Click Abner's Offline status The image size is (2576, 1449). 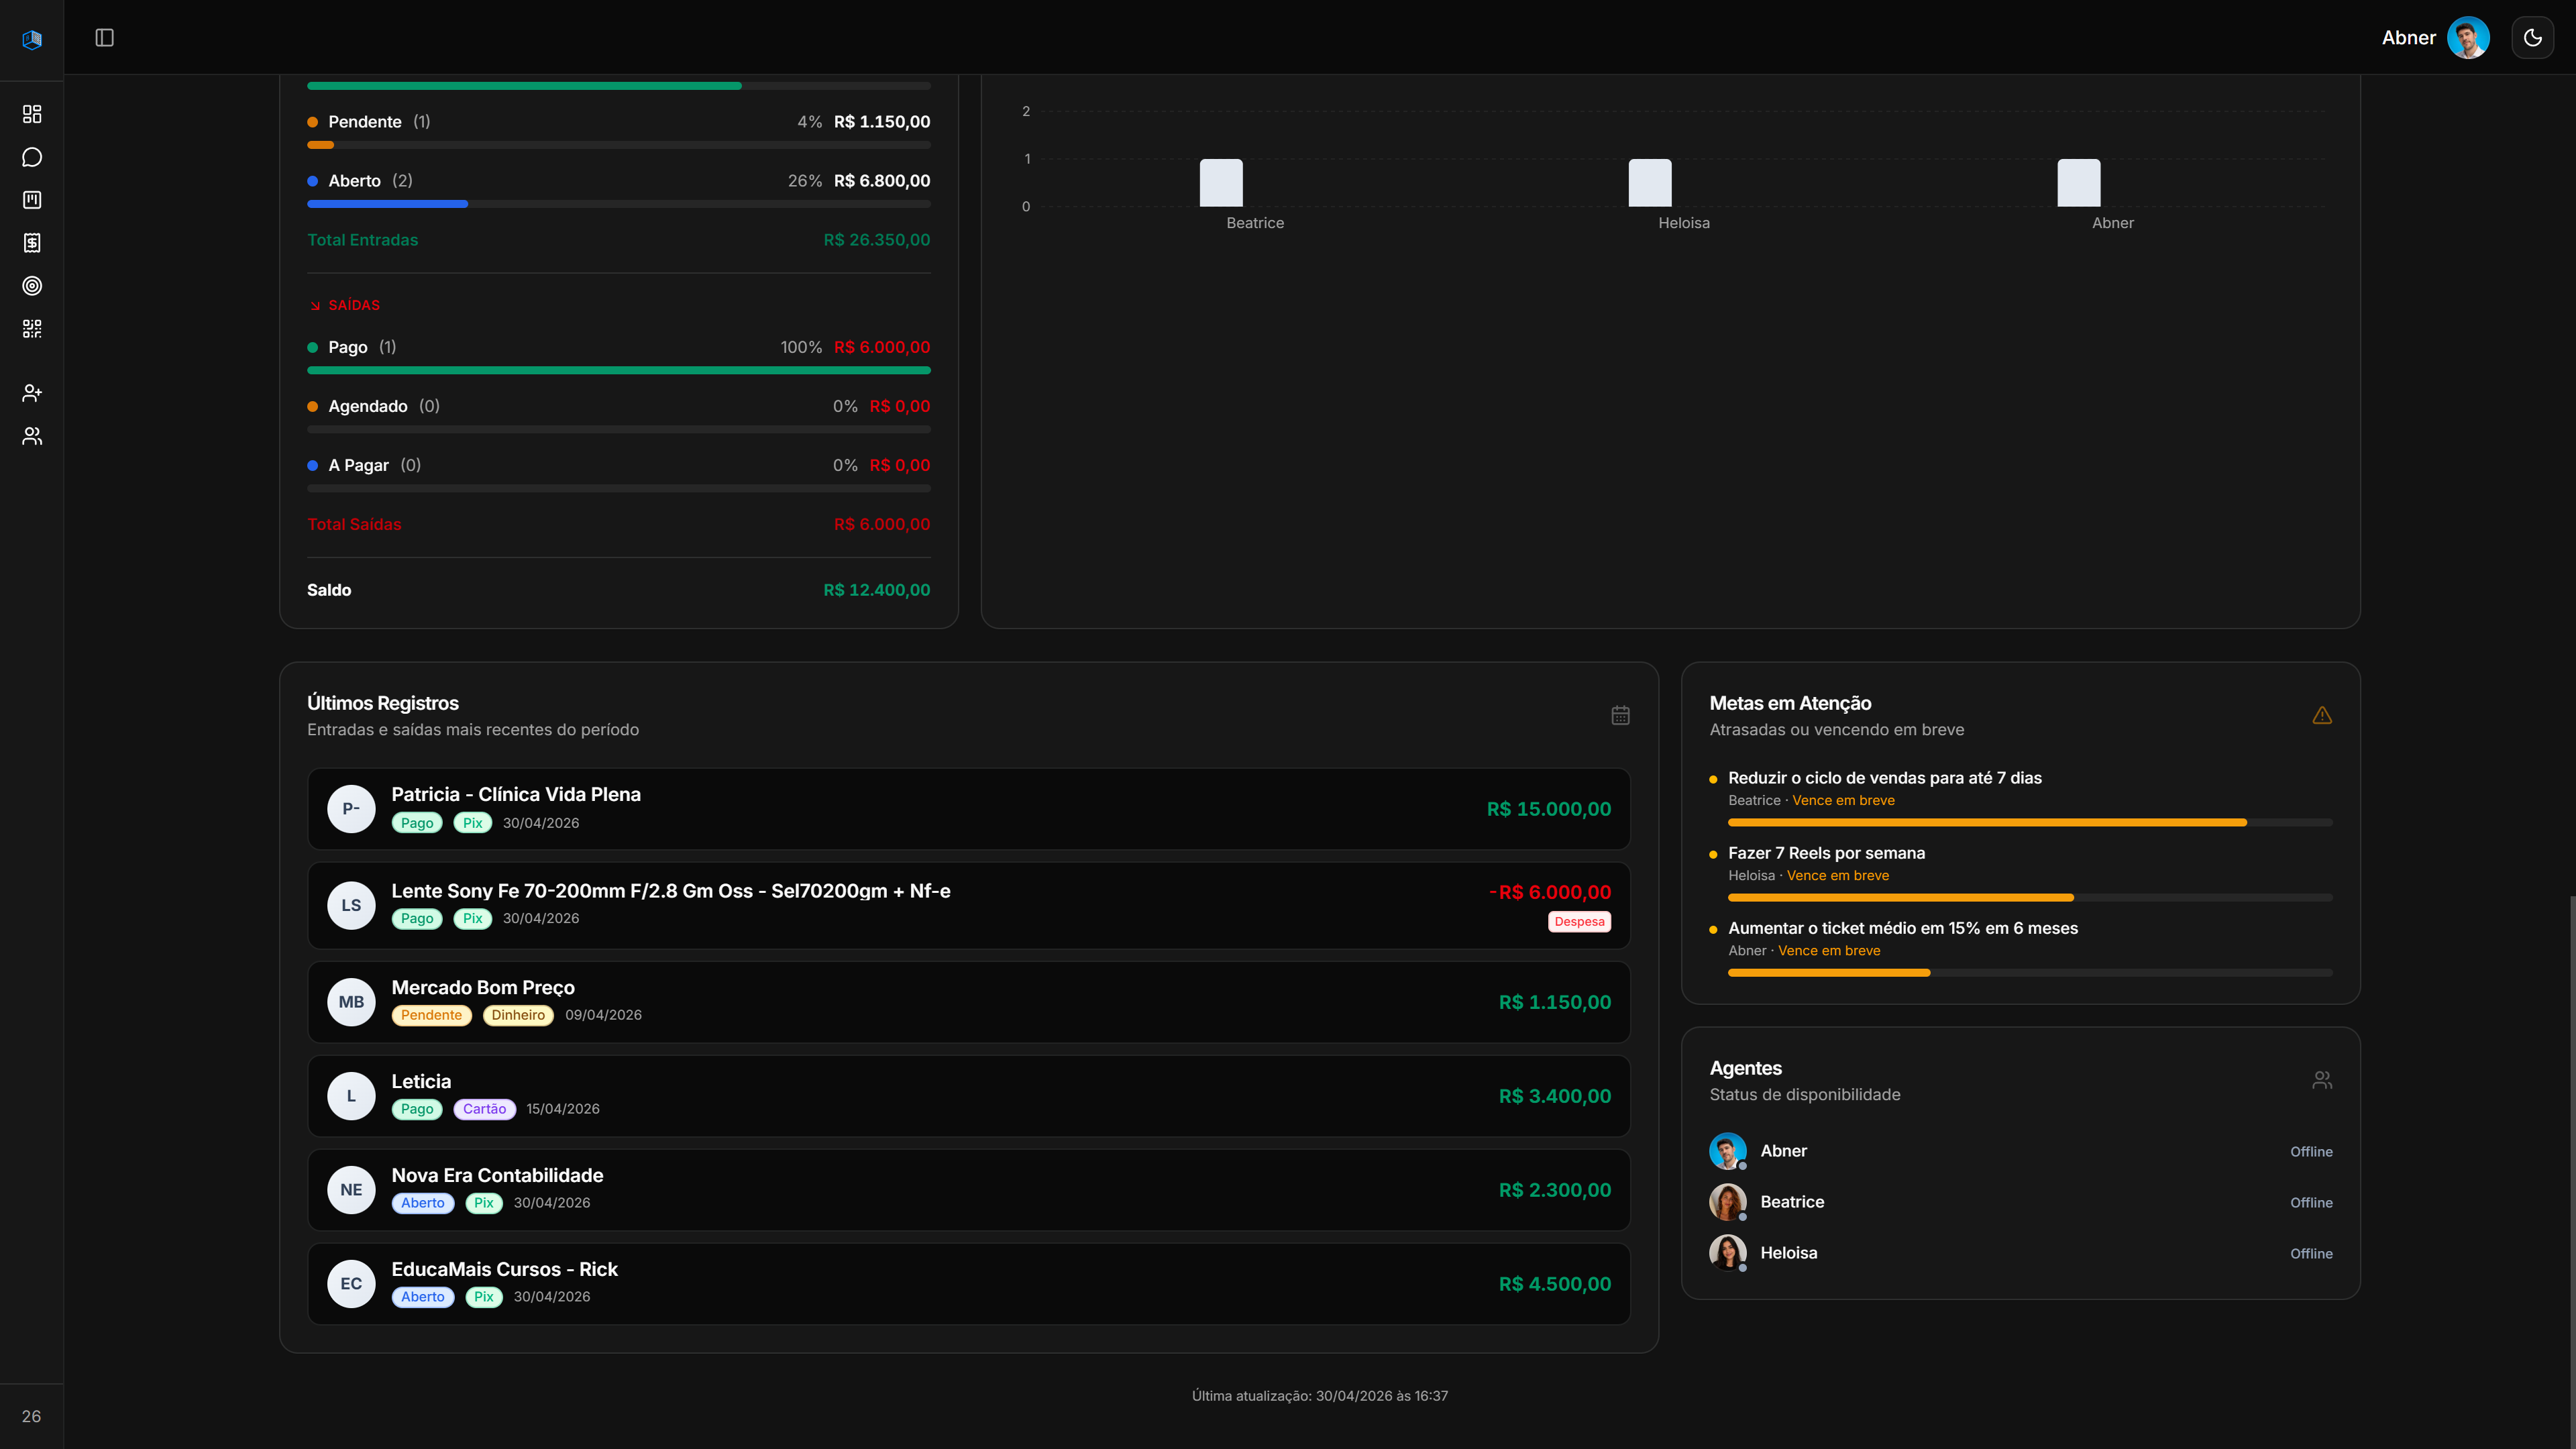[x=2311, y=1152]
